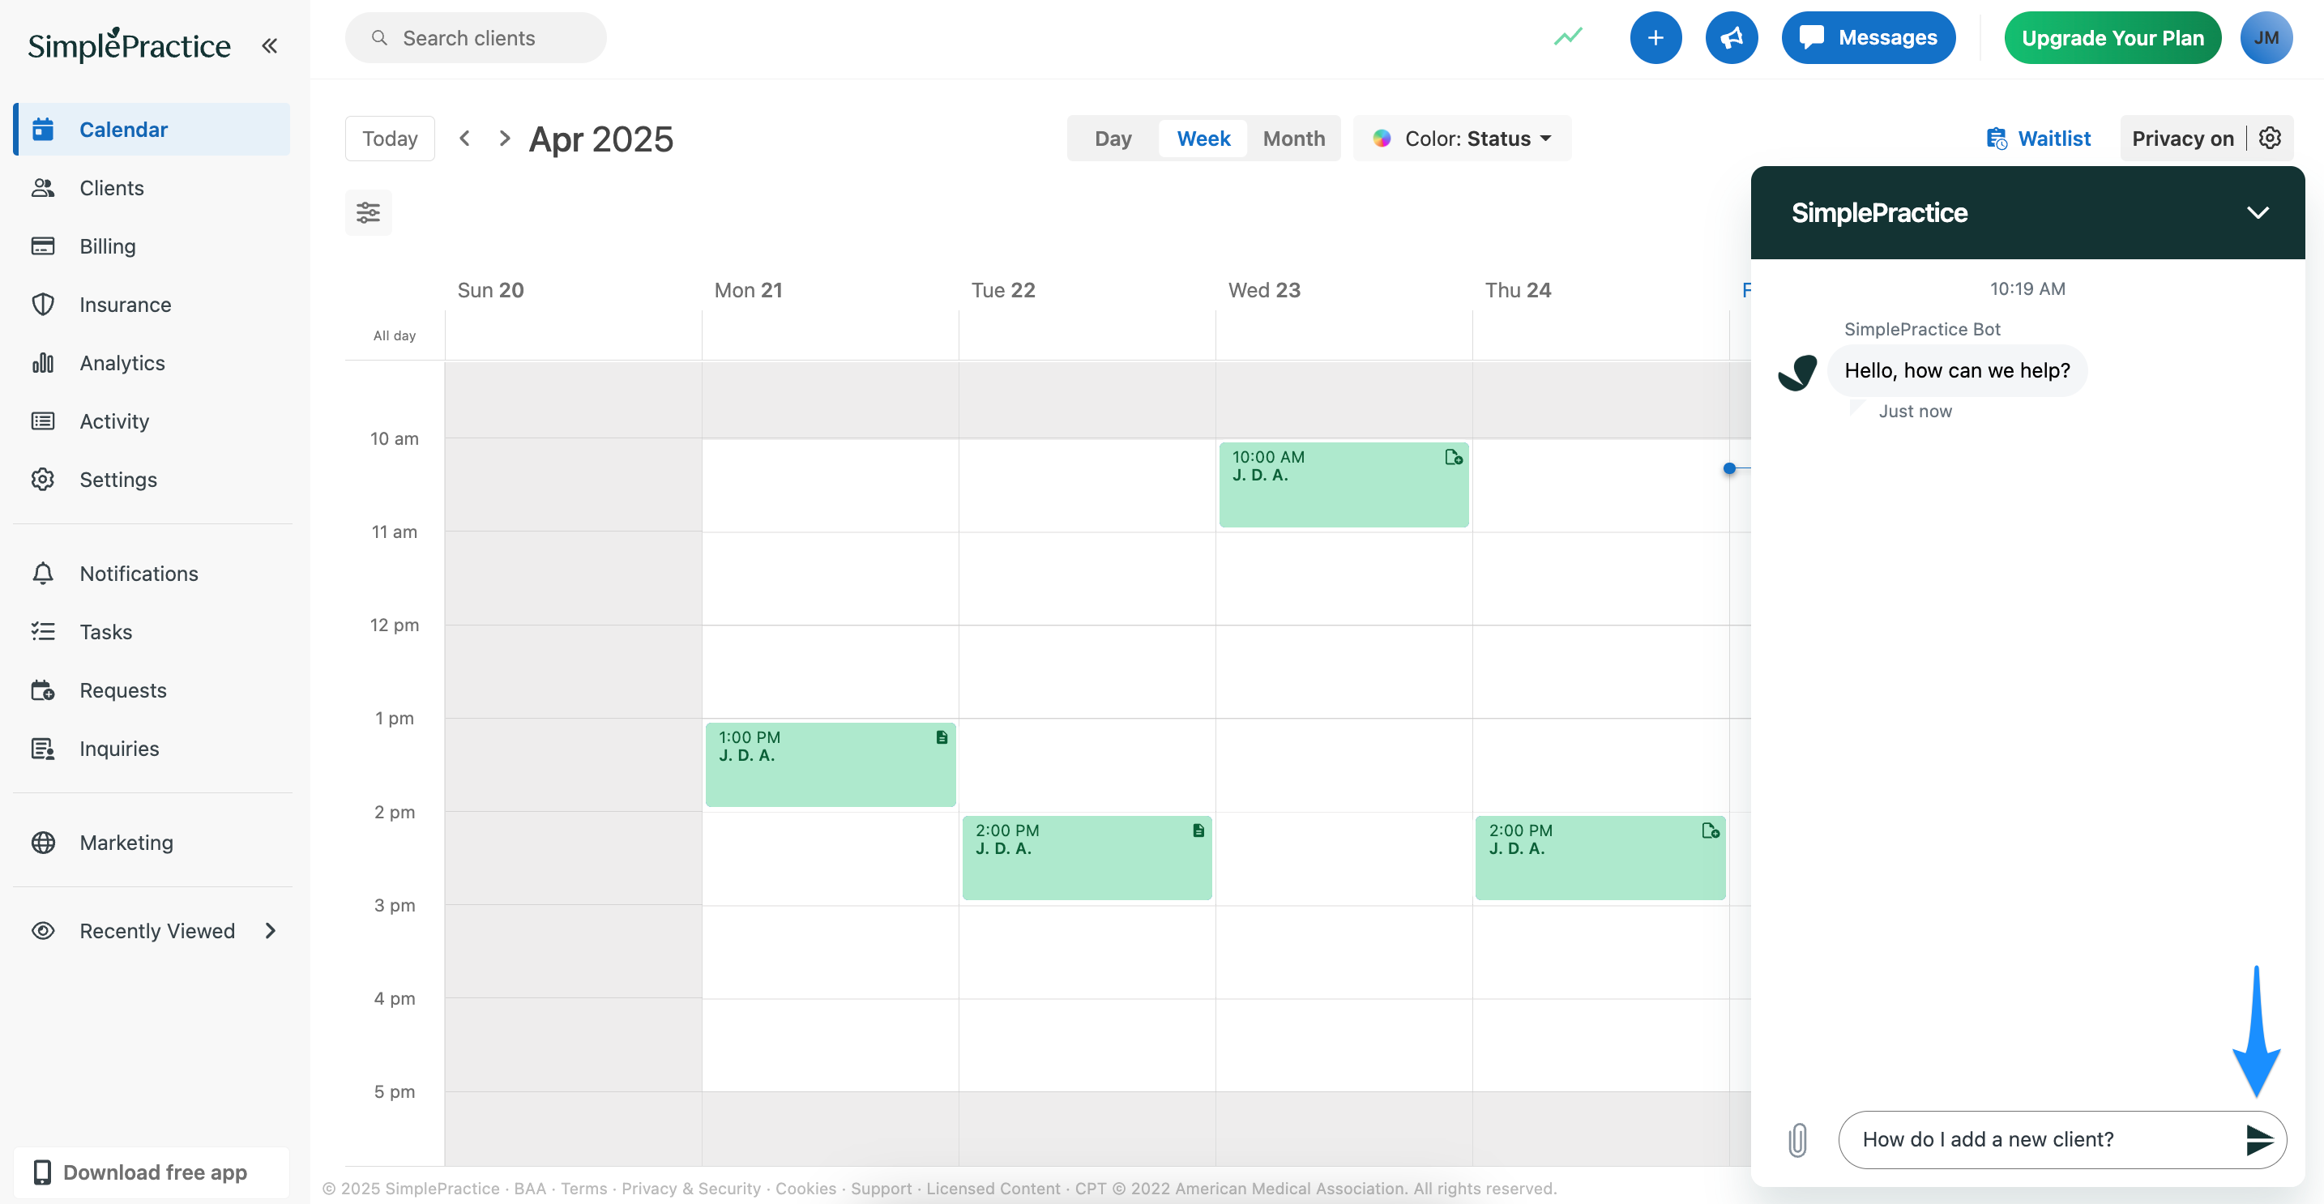Click note icon on Tue 2:00 PM appointment
The image size is (2324, 1204).
click(x=1197, y=830)
